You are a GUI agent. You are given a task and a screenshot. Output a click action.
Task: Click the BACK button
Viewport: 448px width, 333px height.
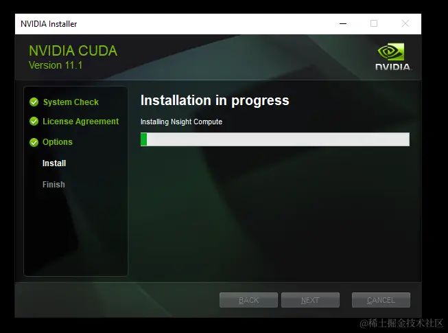click(x=248, y=300)
